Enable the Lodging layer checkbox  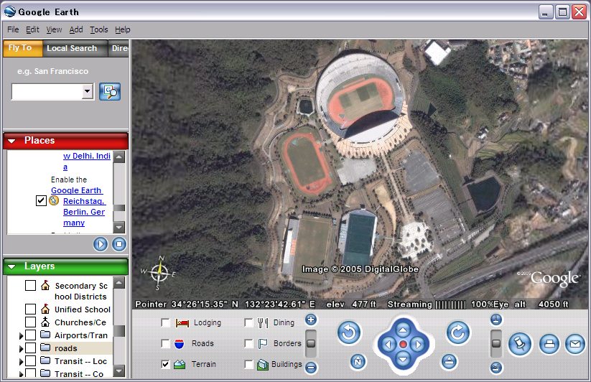[x=166, y=323]
